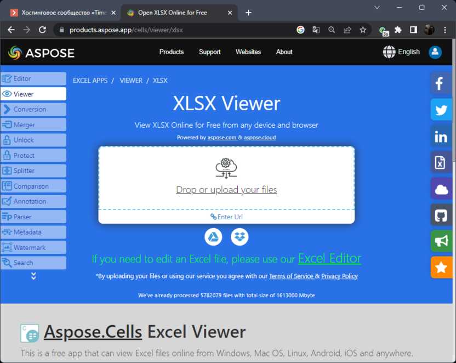The width and height of the screenshot is (456, 363).
Task: Switch to the Timeweb community tab
Action: coord(60,13)
